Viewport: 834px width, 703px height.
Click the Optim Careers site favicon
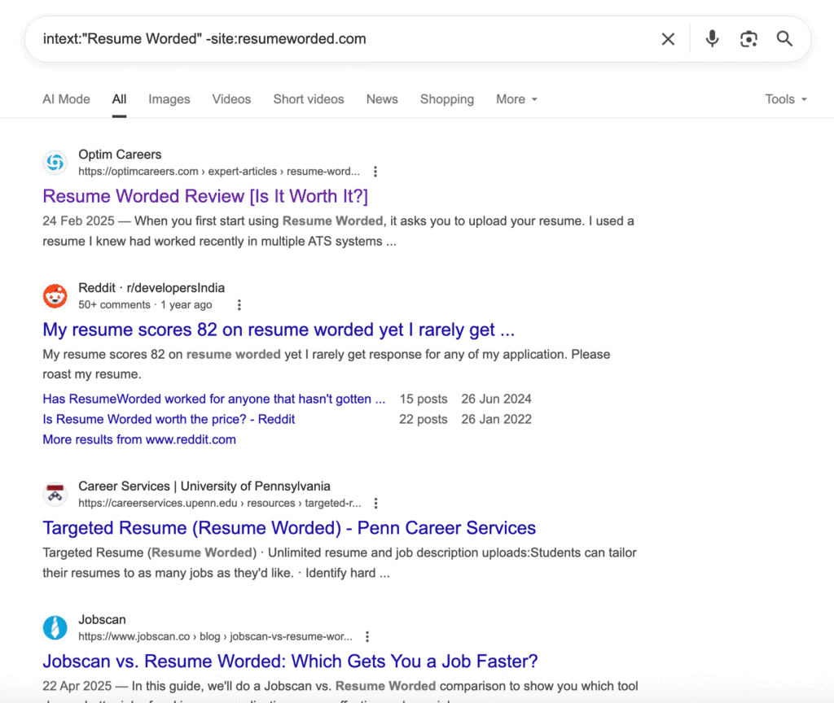[x=55, y=163]
